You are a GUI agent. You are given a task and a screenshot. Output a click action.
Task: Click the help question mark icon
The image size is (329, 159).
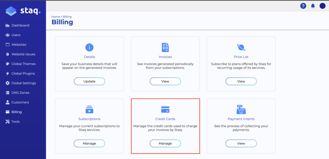pos(303,6)
